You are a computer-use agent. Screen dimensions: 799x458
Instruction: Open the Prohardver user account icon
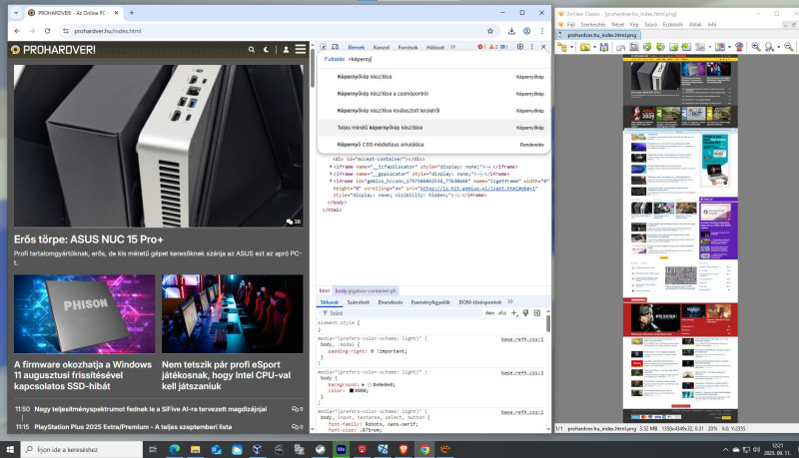pos(286,49)
